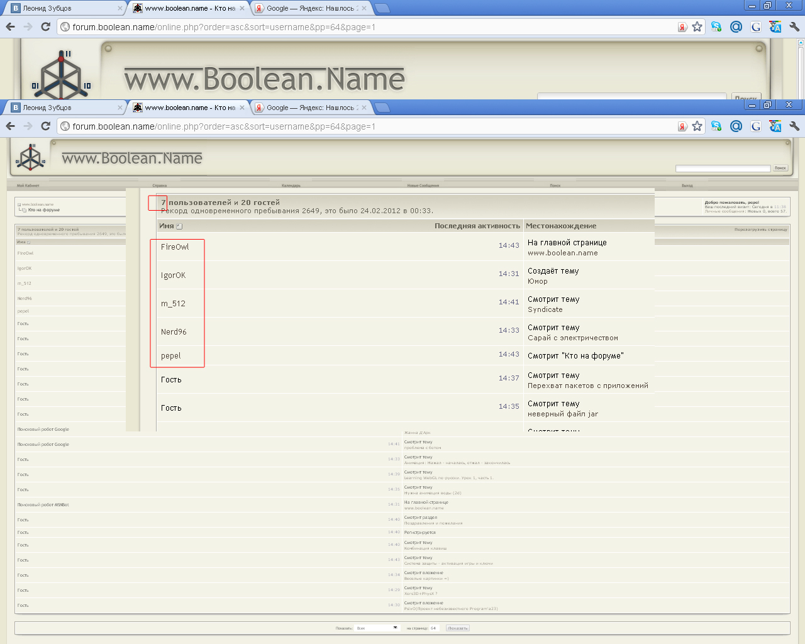
Task: Click the translate extension icon in the lower browser toolbar
Action: [775, 126]
